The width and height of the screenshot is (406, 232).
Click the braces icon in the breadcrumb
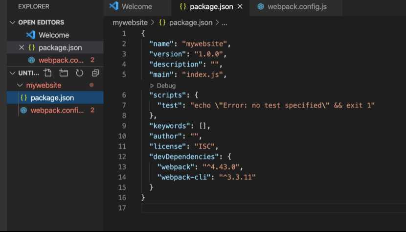[x=162, y=23]
